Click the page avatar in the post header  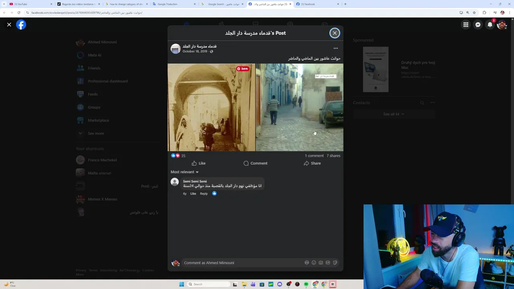pyautogui.click(x=175, y=49)
